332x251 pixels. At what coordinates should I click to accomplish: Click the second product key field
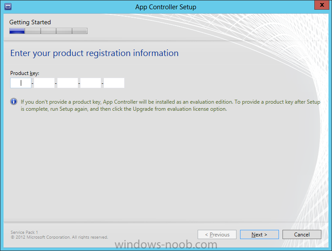click(44, 83)
